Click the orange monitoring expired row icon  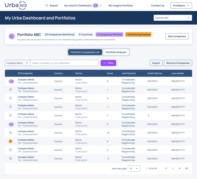[x=11, y=141]
